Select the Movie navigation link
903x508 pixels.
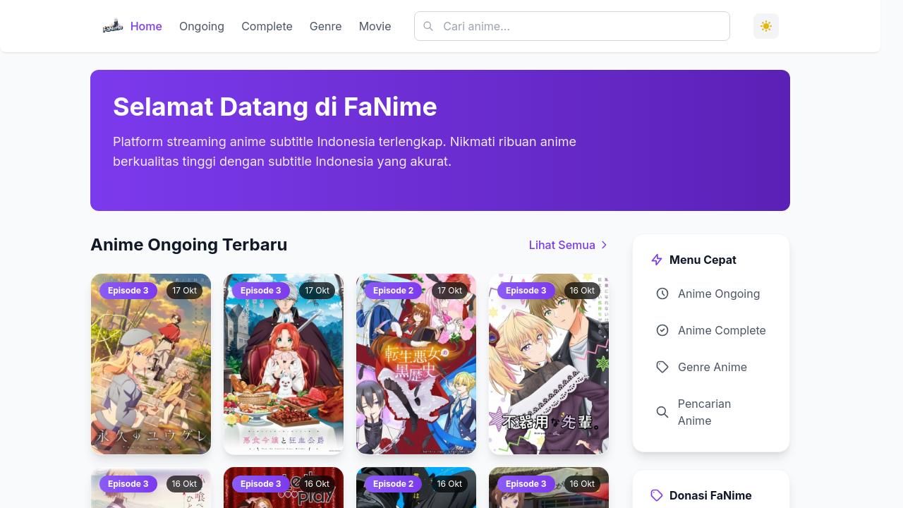375,26
